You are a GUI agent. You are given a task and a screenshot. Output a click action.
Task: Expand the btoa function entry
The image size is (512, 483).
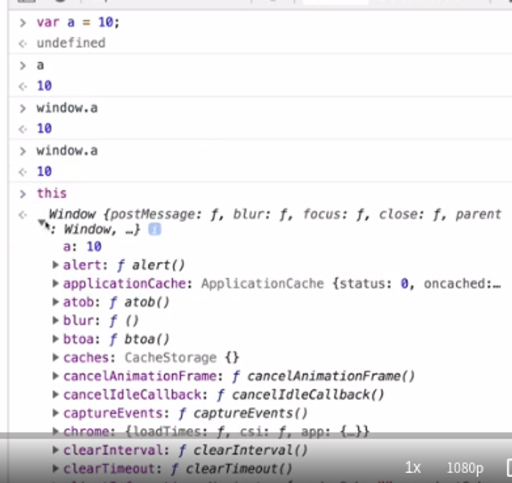(x=56, y=339)
